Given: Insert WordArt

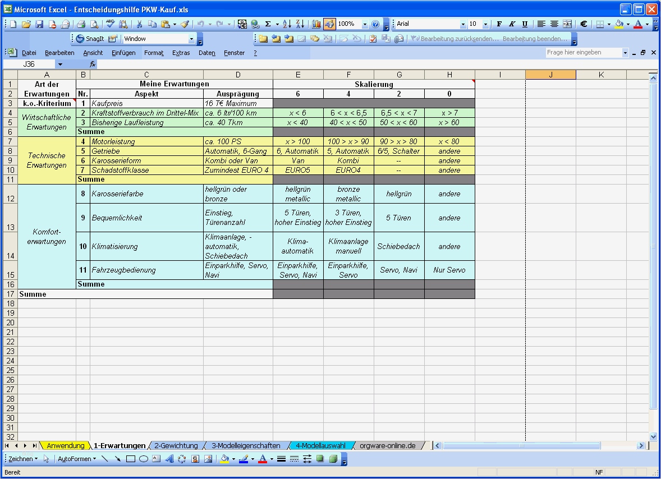Looking at the screenshot, I should (x=169, y=459).
